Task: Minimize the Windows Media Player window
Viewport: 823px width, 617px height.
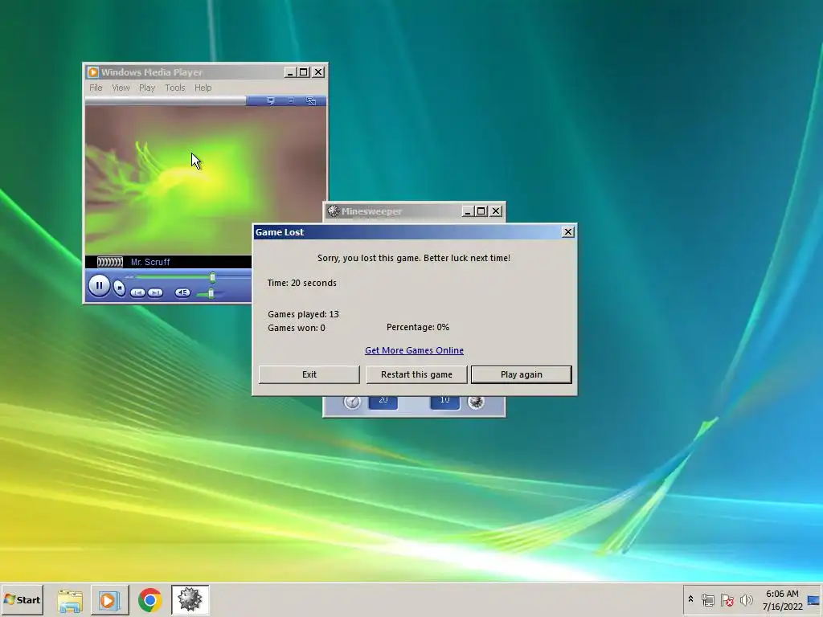Action: 289,72
